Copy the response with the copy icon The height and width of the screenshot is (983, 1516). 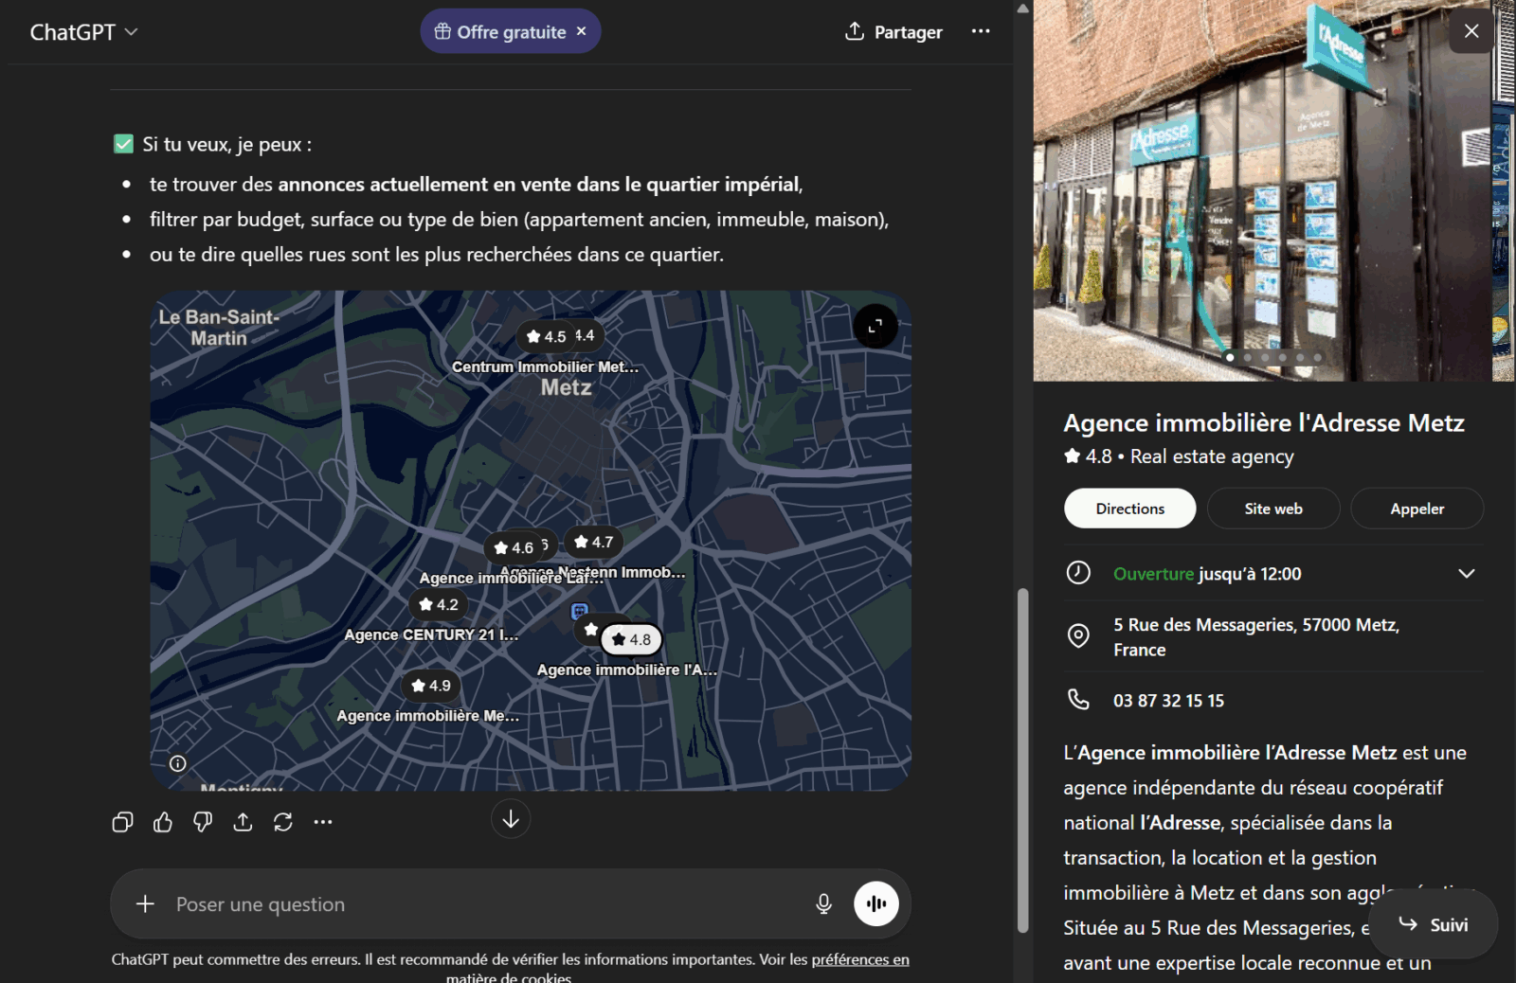click(122, 822)
